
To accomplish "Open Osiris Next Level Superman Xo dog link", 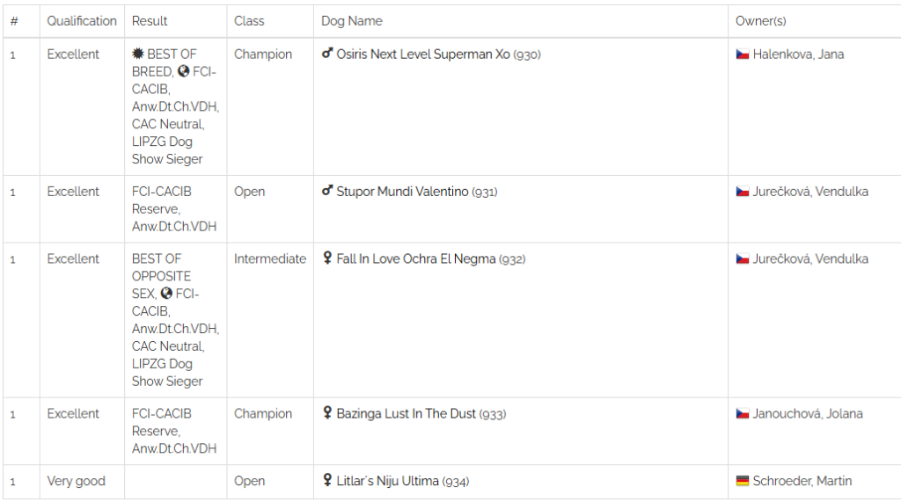I will click(423, 54).
